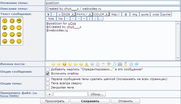Insert an image with the img button
Image resolution: width=181 pixels, height=104 pixels.
[x=134, y=14]
